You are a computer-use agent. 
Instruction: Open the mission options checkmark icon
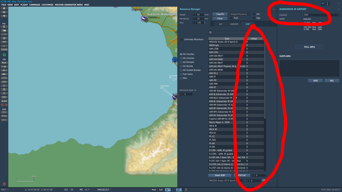click(x=4, y=46)
